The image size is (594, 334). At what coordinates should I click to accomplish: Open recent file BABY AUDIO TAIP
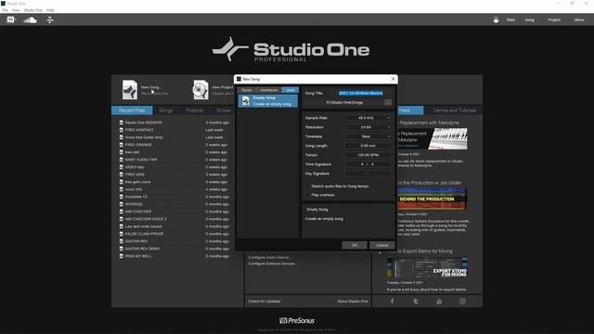pyautogui.click(x=141, y=160)
